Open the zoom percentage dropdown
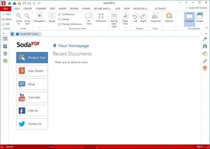The width and height of the screenshot is (210, 149). [x=204, y=147]
